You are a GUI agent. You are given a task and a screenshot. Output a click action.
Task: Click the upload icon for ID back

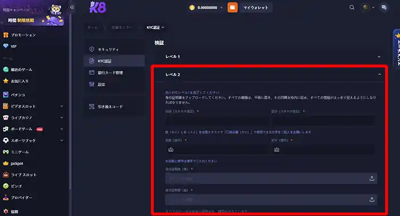click(x=372, y=199)
